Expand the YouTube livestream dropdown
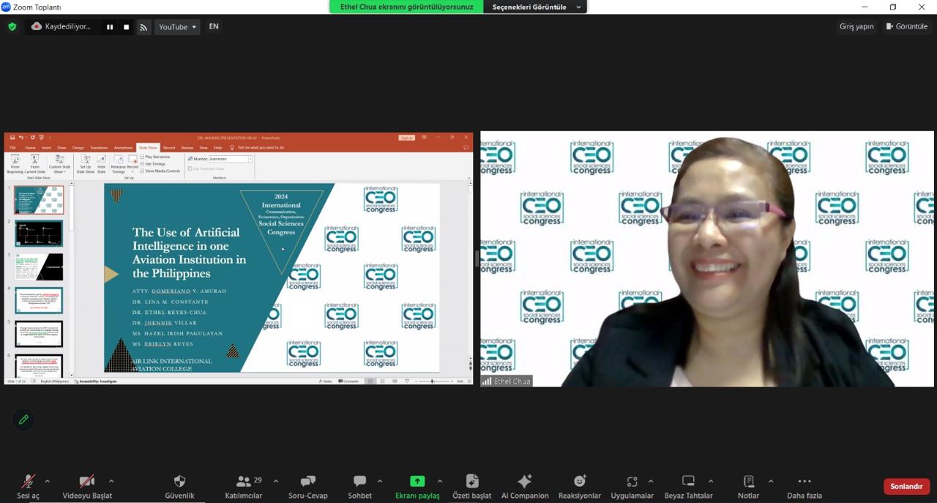The height and width of the screenshot is (503, 937). 177,27
